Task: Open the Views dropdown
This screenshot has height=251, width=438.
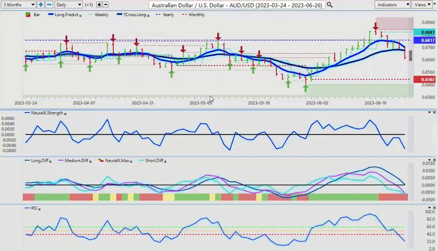Action: pos(422,5)
